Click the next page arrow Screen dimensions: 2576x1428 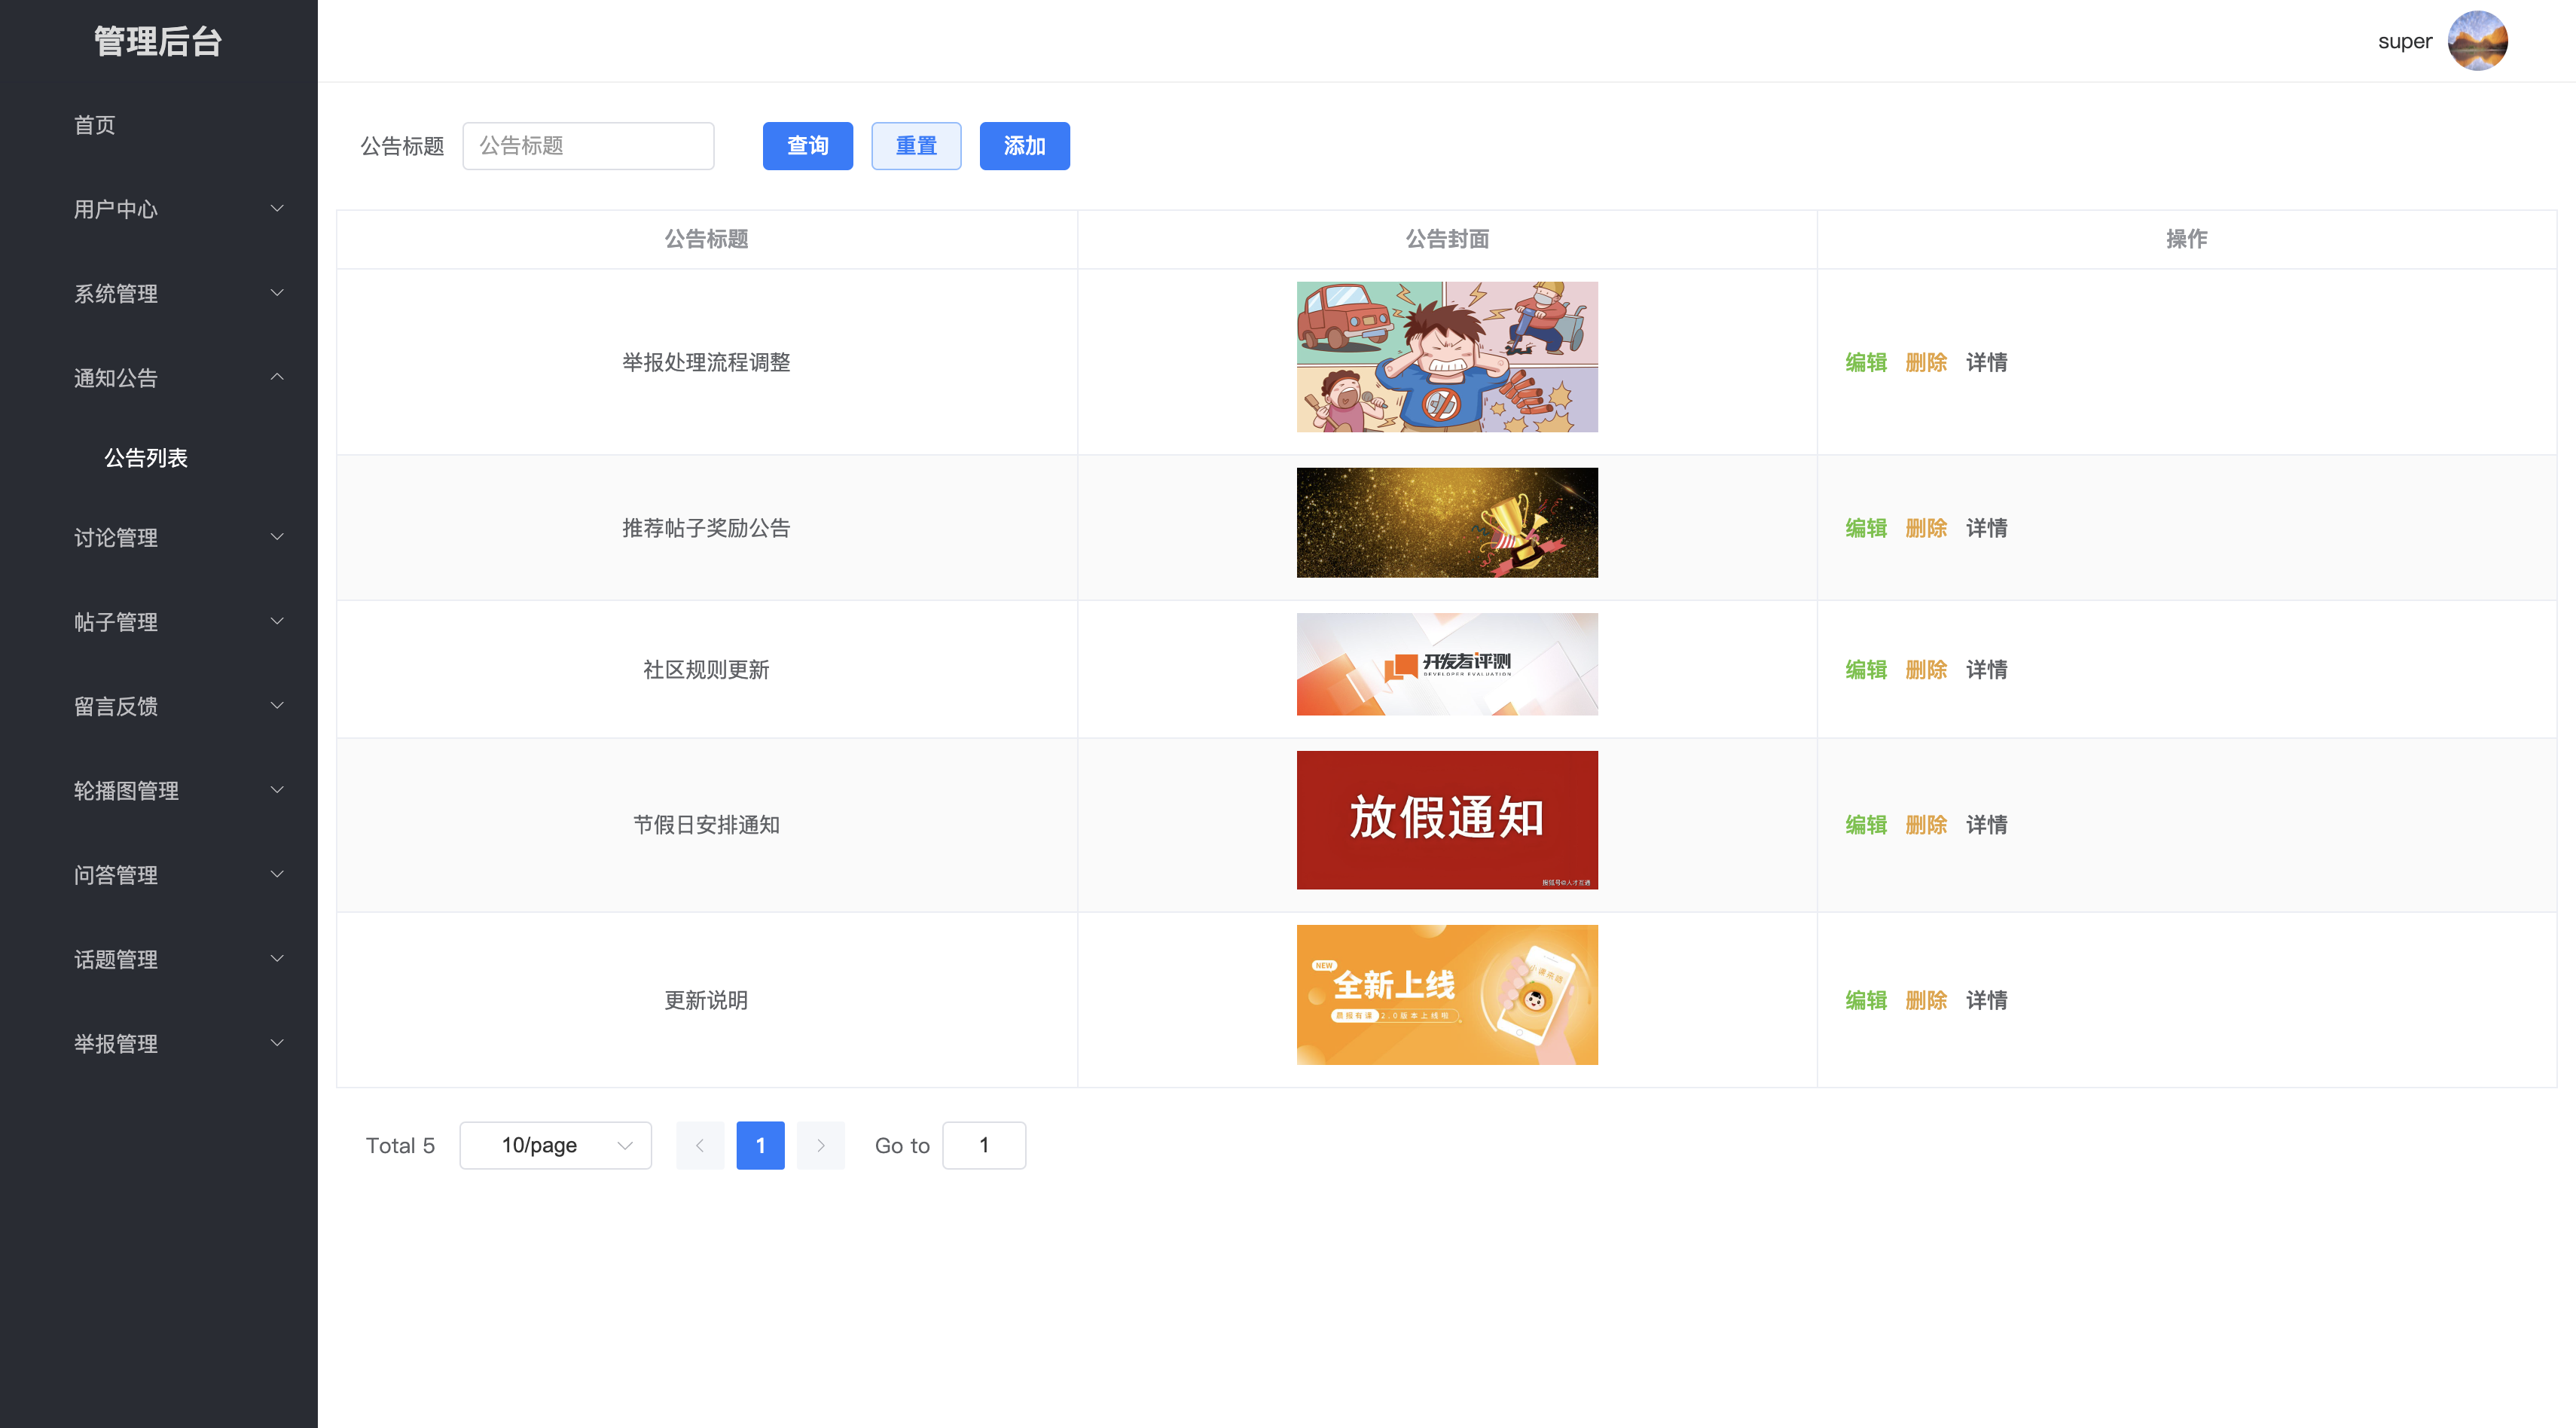click(x=820, y=1145)
